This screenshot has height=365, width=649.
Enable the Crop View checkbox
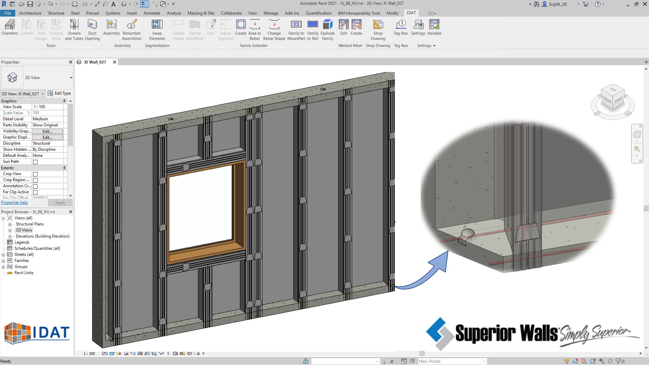click(35, 174)
